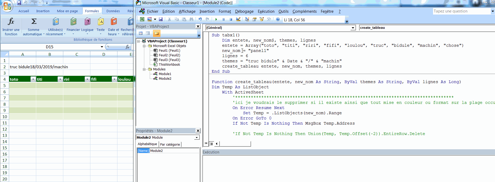495x182 pixels.
Task: Open the Toolbox toolbar icon
Action: pos(269,19)
